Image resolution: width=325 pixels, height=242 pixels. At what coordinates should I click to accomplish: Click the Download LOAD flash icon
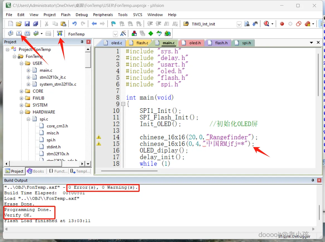[60, 34]
